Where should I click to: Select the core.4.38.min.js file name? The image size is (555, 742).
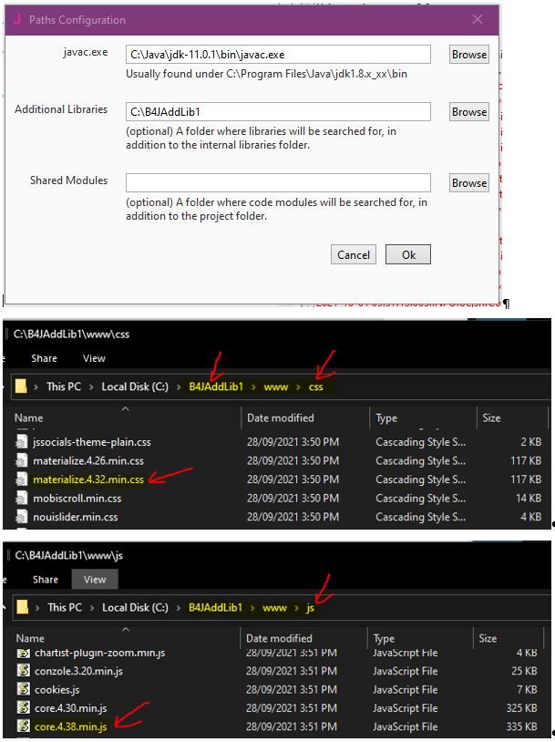pyautogui.click(x=71, y=727)
